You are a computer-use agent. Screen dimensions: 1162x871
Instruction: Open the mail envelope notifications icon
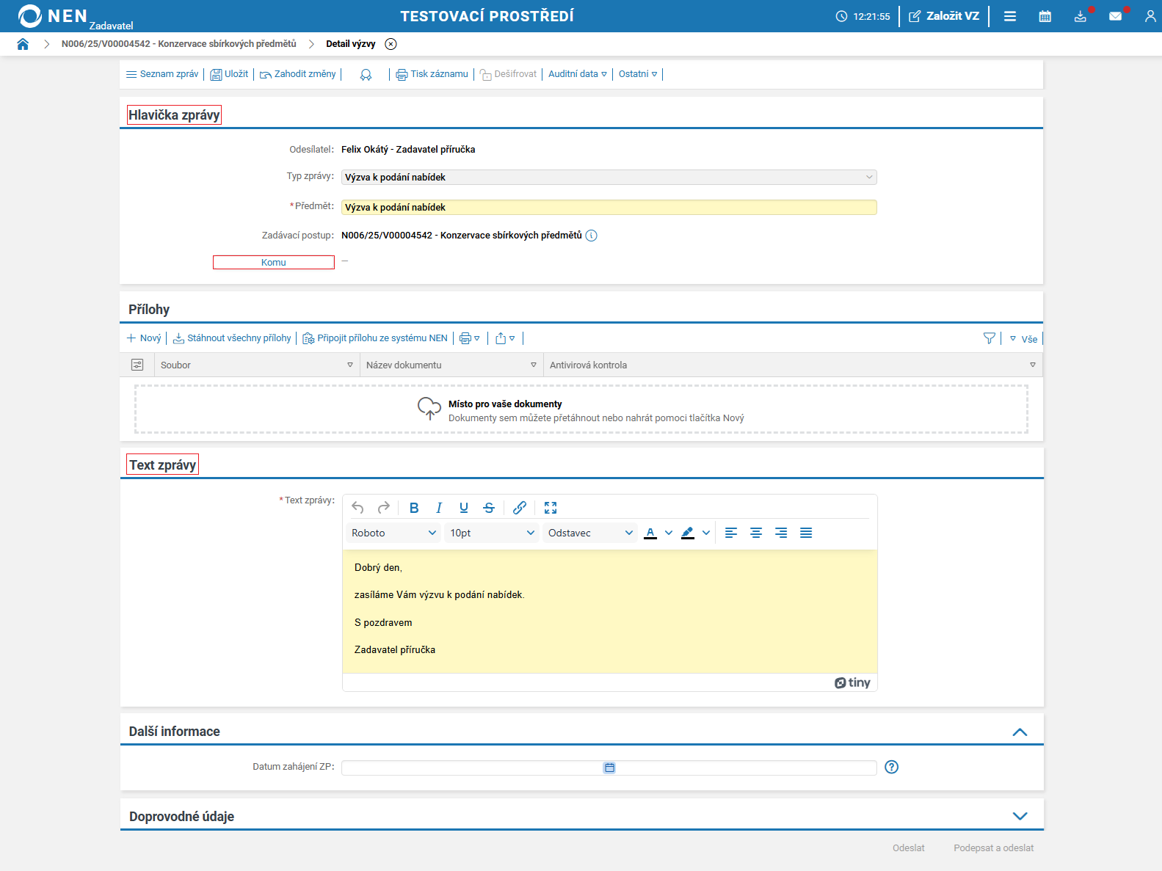[x=1115, y=16]
